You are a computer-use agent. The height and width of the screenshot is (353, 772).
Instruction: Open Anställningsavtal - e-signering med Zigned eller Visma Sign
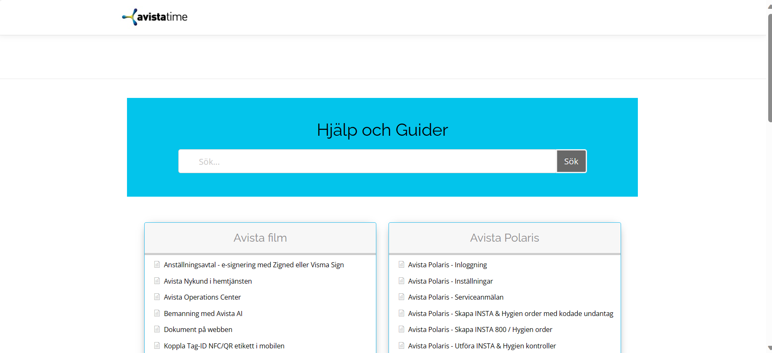[x=254, y=265]
